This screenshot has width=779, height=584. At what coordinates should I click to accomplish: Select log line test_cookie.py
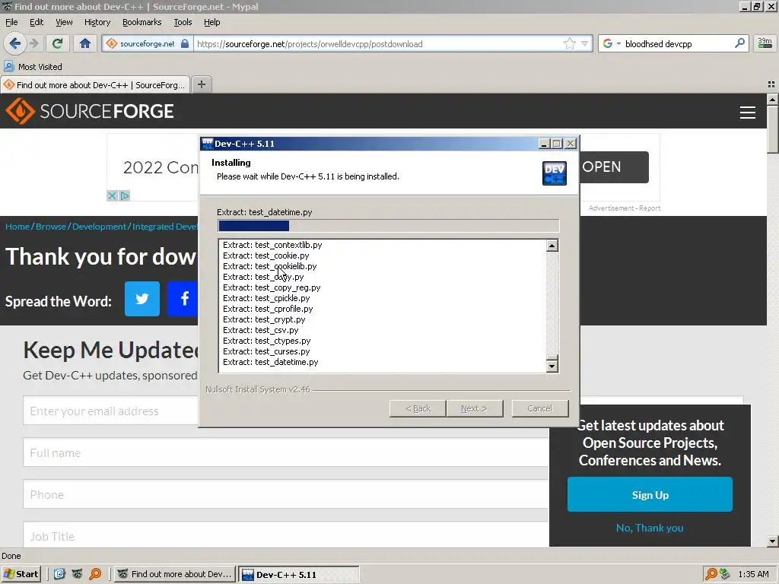point(265,255)
